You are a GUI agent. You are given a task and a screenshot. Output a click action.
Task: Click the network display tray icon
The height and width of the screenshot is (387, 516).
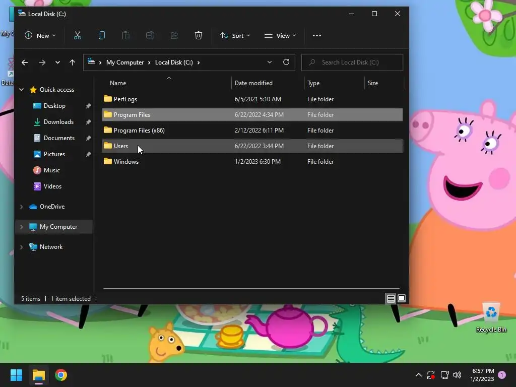click(444, 375)
